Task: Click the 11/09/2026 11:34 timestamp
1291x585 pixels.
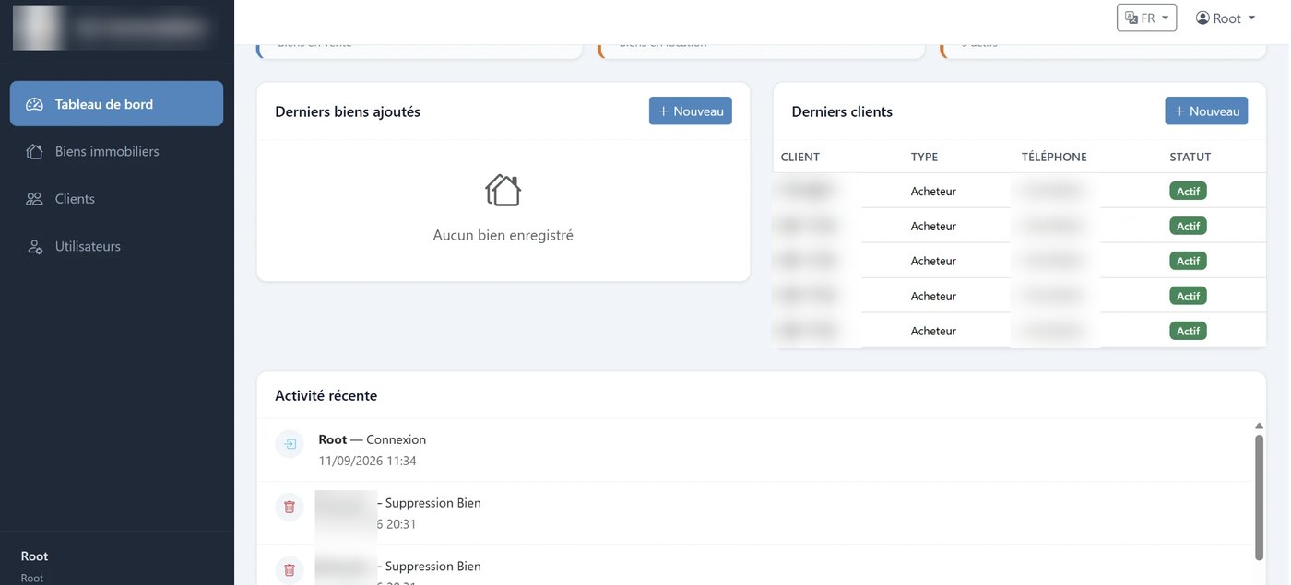Action: coord(367,461)
